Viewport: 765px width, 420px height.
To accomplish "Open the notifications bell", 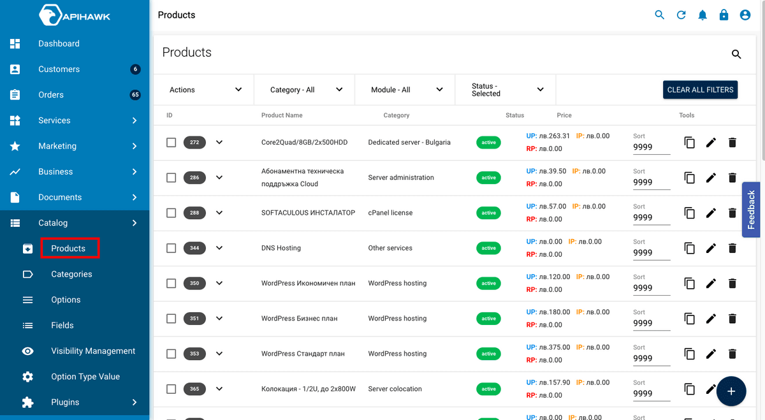I will [703, 14].
